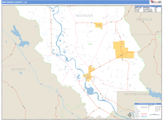Click the compass rose near the legend
Image resolution: width=163 pixels, height=120 pixels.
click(130, 115)
